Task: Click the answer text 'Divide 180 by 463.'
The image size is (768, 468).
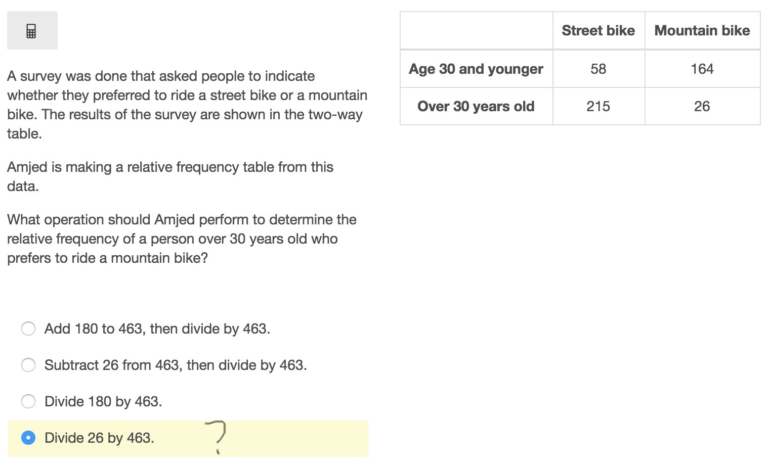Action: pos(103,401)
